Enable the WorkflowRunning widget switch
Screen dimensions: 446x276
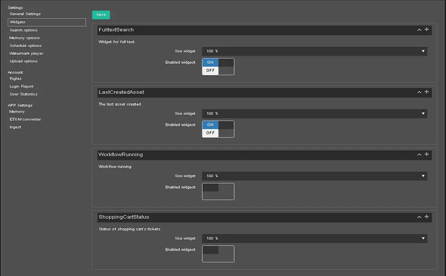coord(218,191)
